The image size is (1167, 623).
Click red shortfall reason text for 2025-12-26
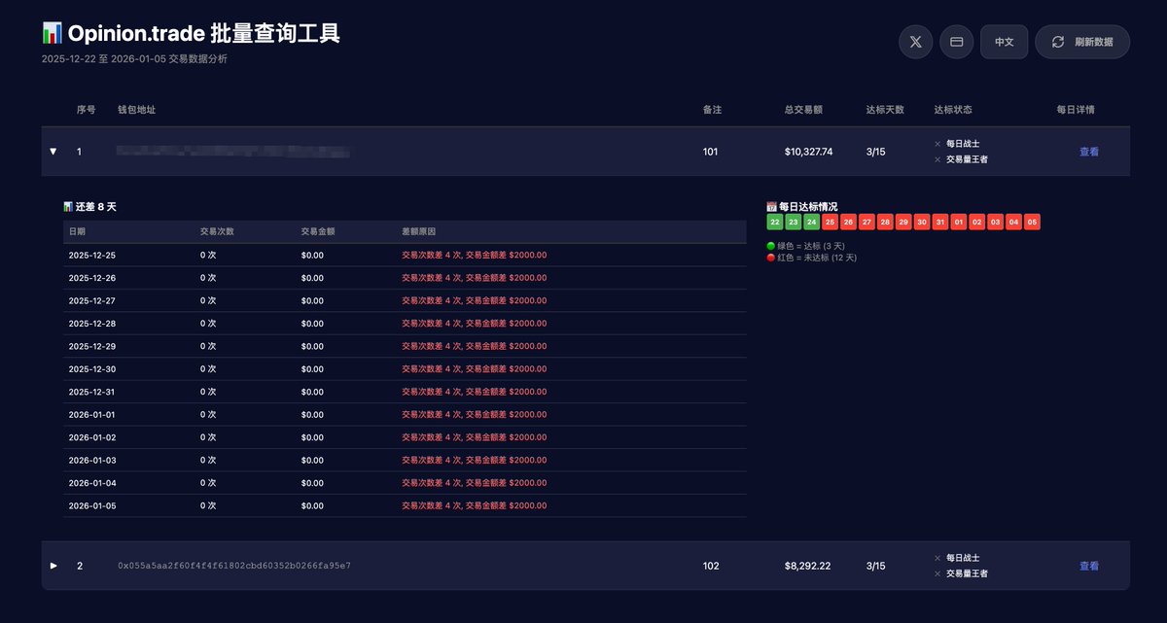coord(475,278)
